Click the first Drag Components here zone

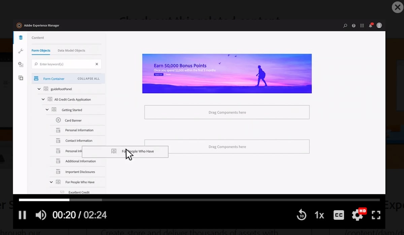tap(227, 112)
